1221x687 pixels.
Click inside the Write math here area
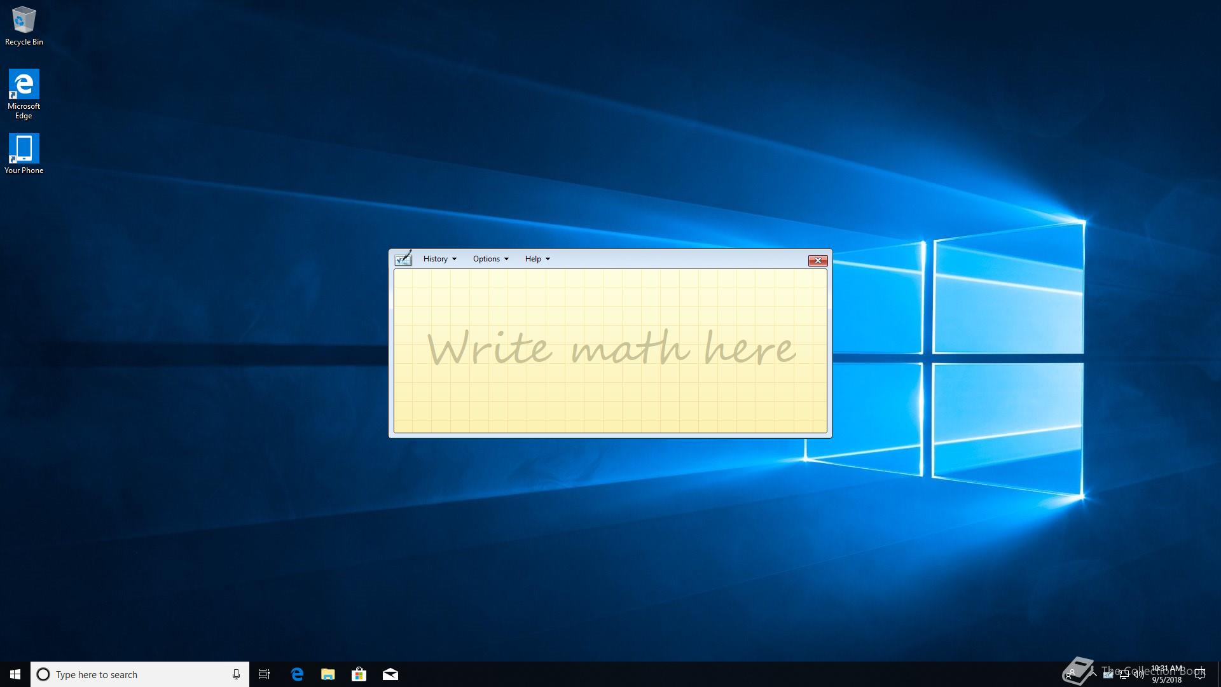point(610,350)
